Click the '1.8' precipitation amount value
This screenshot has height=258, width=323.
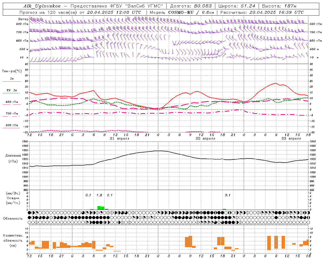click(x=99, y=195)
